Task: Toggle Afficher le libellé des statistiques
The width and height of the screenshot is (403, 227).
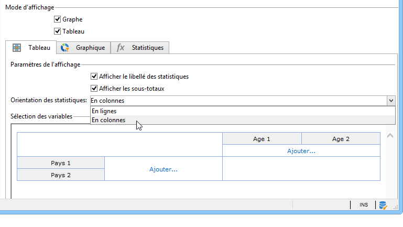Action: [94, 77]
